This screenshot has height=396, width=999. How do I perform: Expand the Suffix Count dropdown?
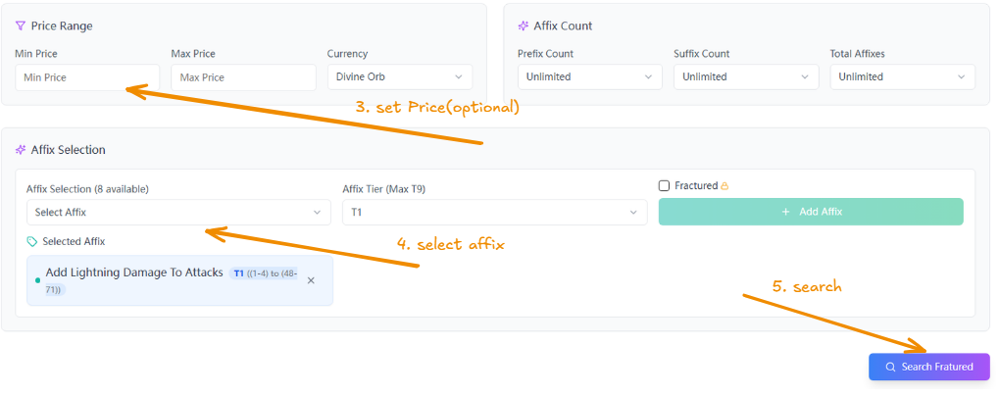pyautogui.click(x=746, y=77)
